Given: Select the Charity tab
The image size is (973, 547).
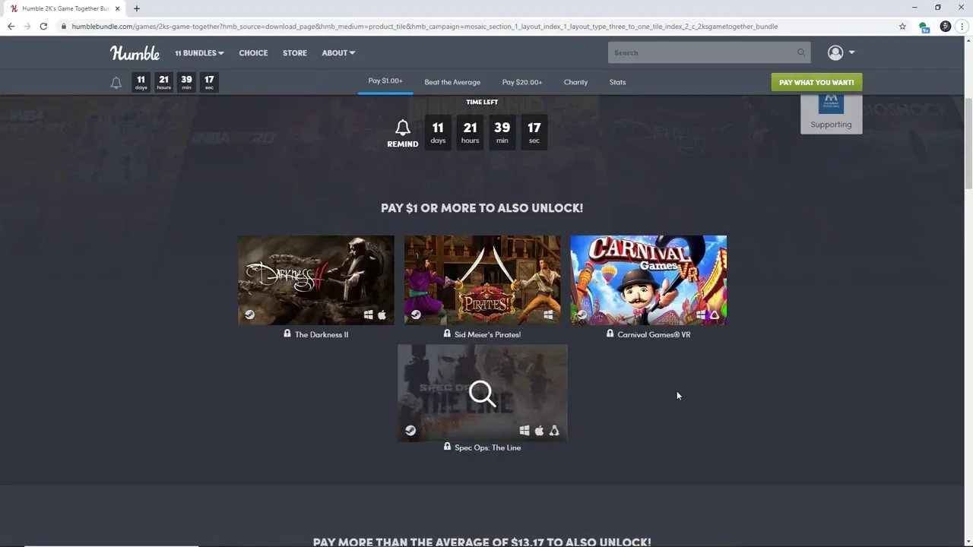Looking at the screenshot, I should pos(575,82).
